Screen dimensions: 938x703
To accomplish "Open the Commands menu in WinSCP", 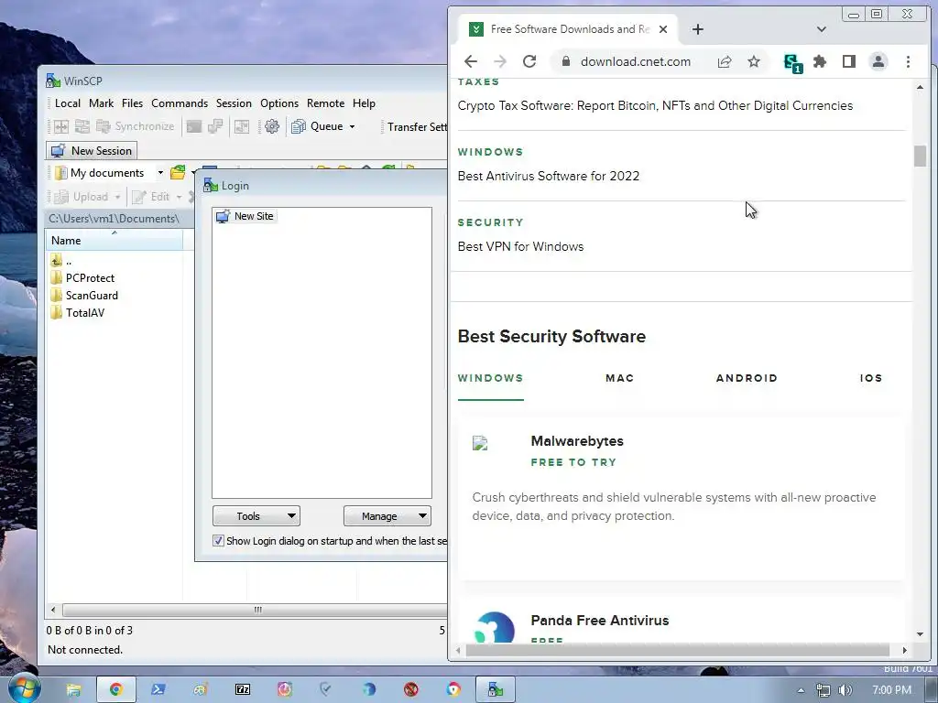I will [180, 103].
